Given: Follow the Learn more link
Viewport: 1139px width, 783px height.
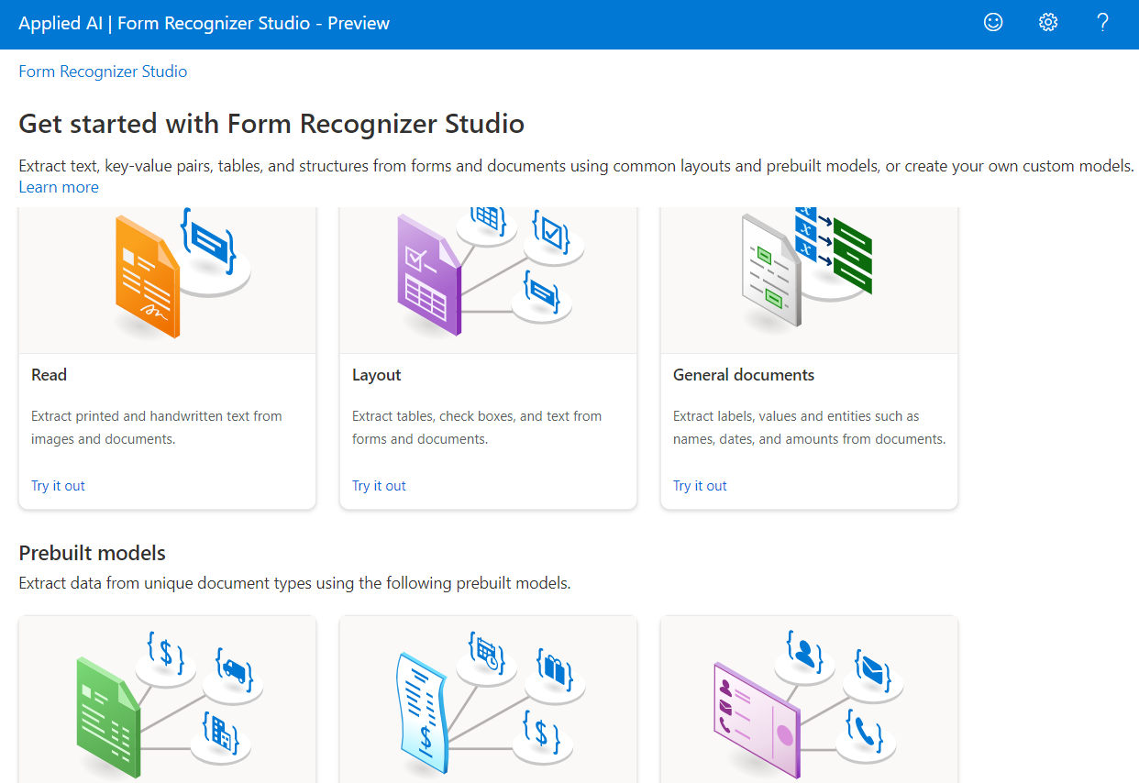Looking at the screenshot, I should (59, 187).
